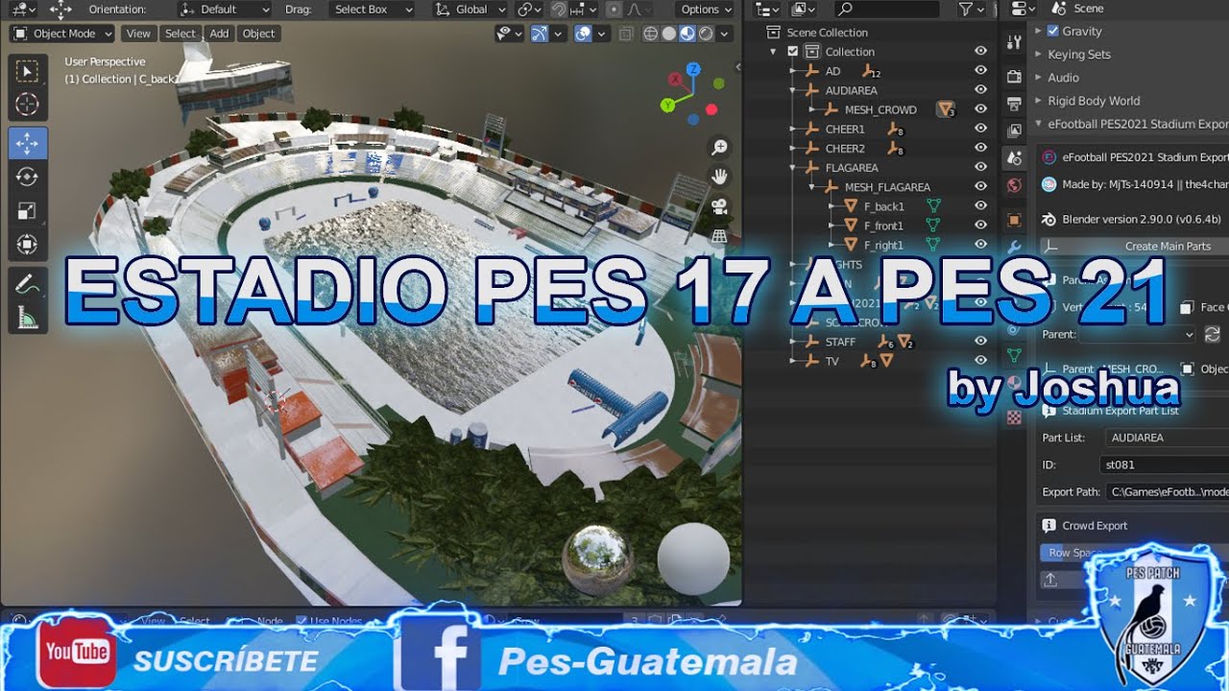Image resolution: width=1229 pixels, height=691 pixels.
Task: Open the Global transform orientation dropdown
Action: 470,10
